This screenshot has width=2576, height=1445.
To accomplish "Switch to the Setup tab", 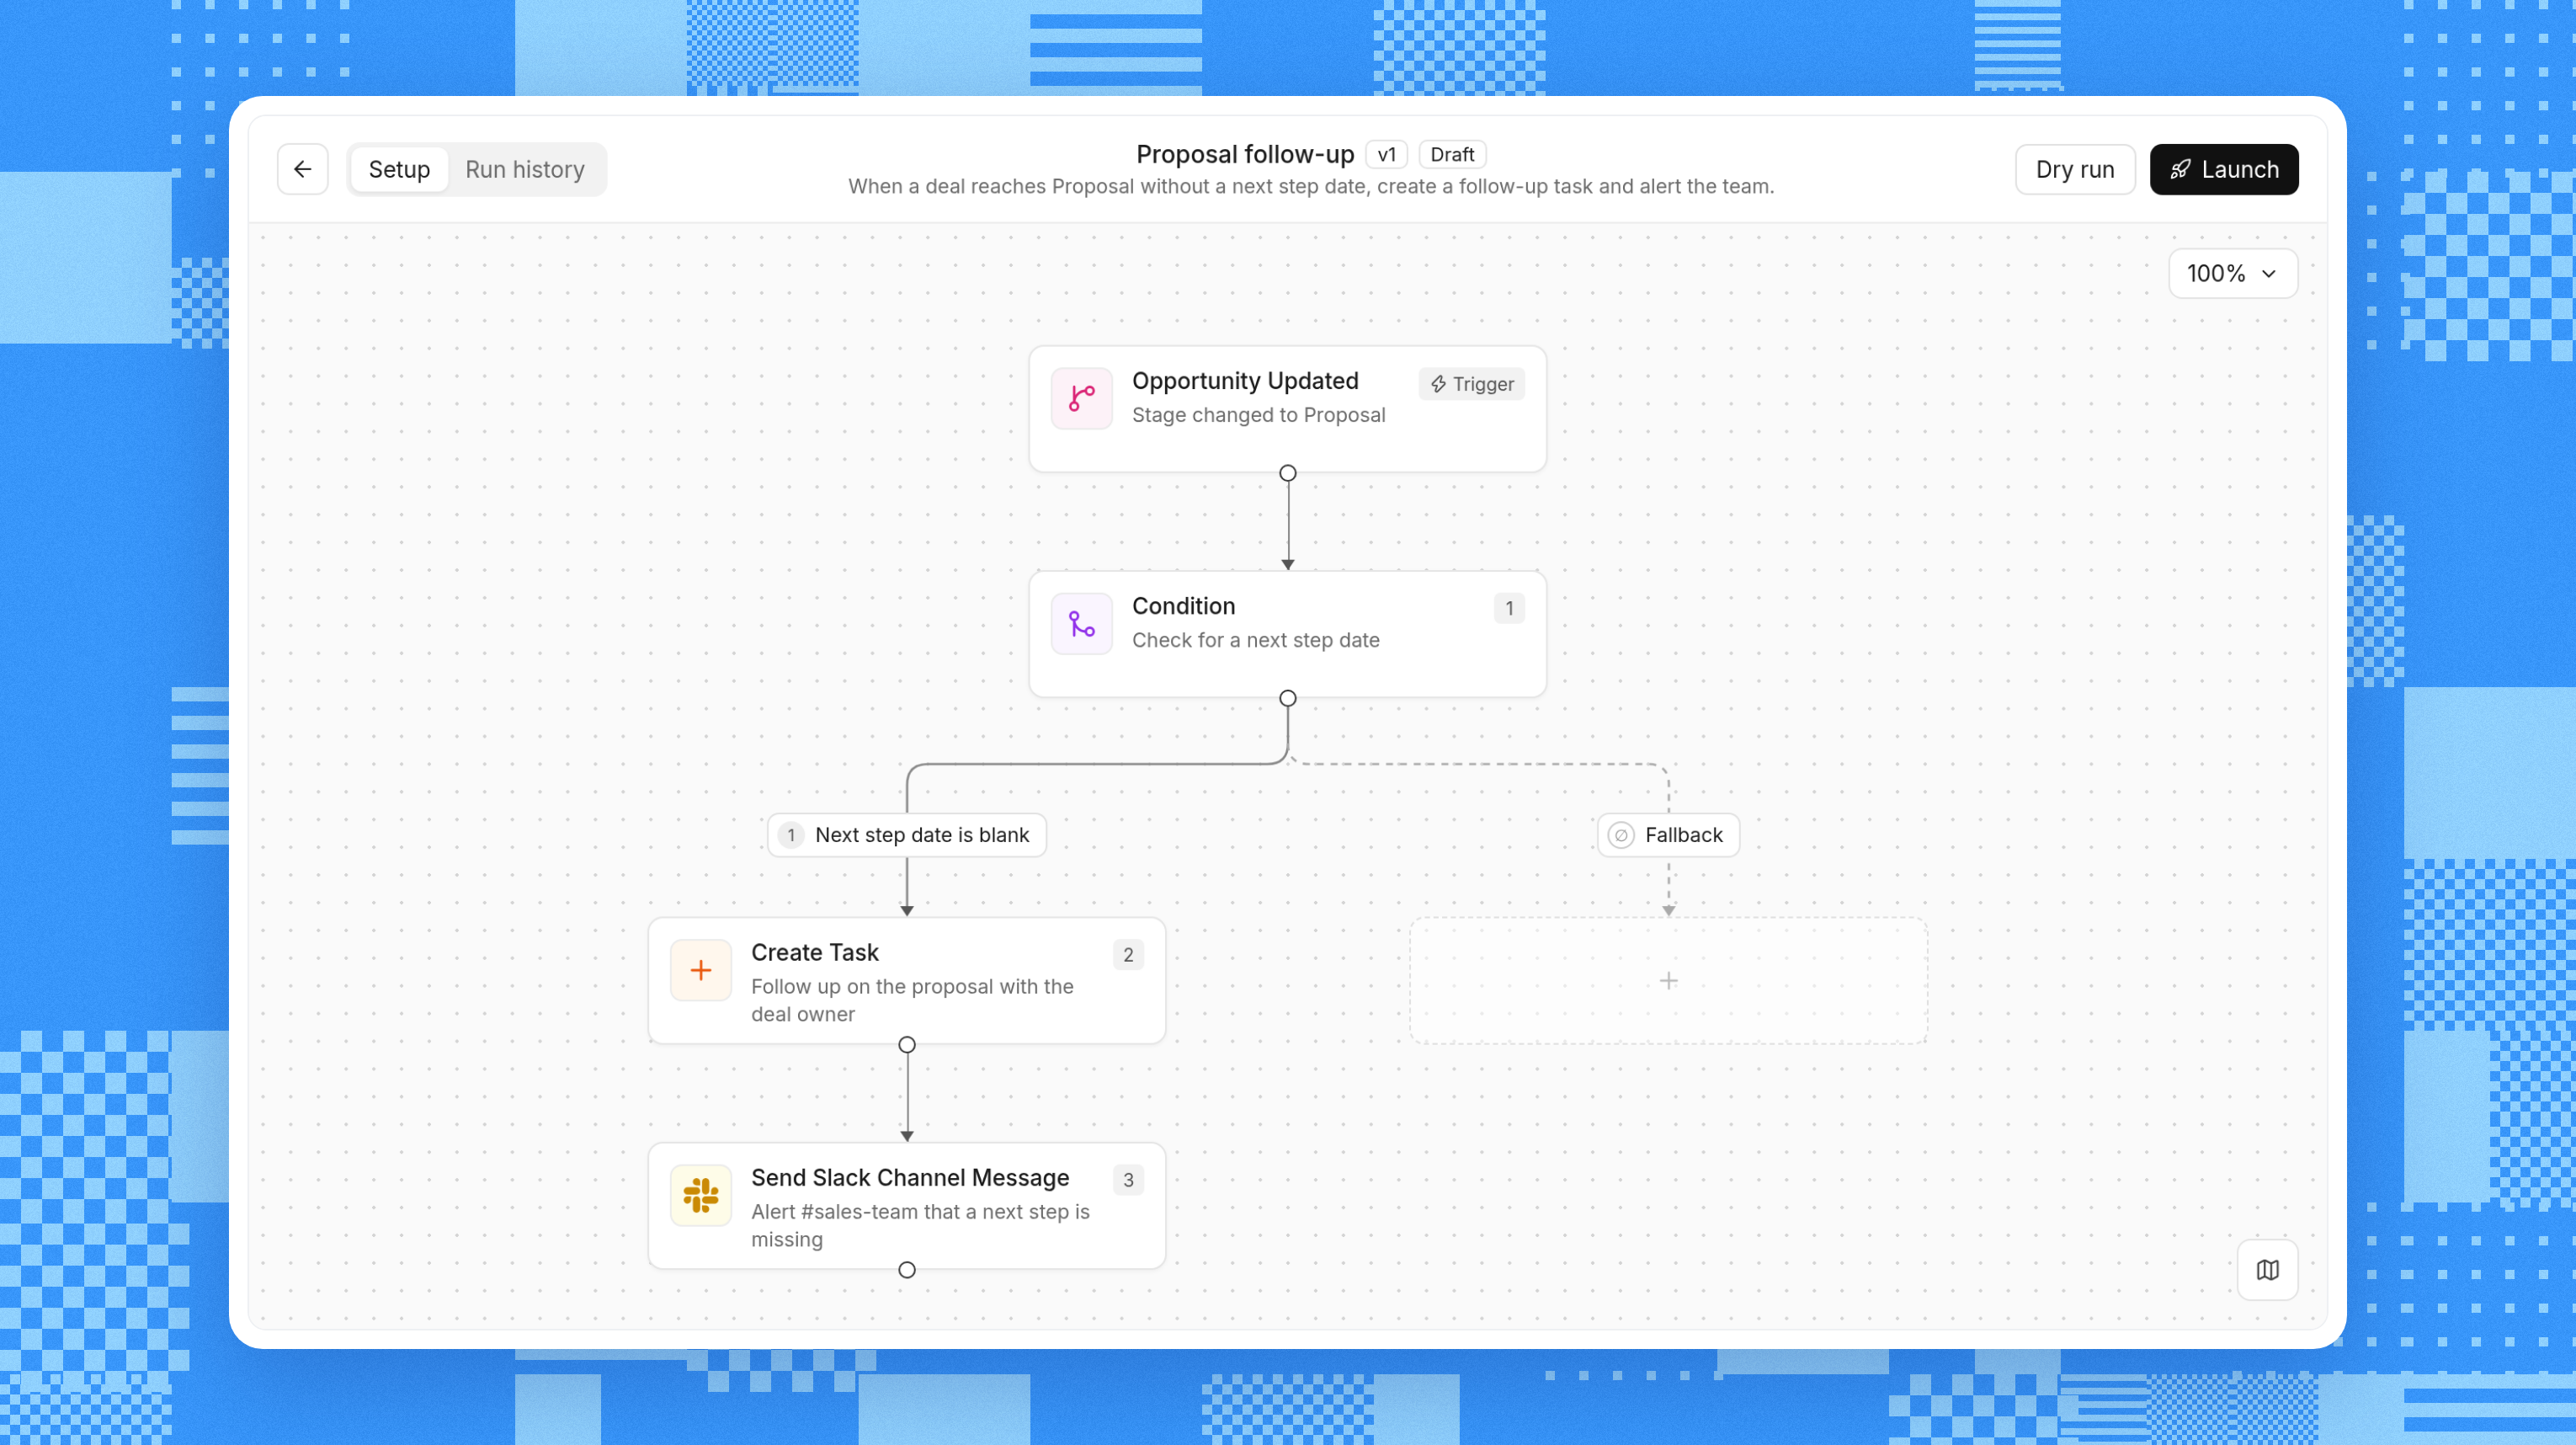I will [399, 169].
